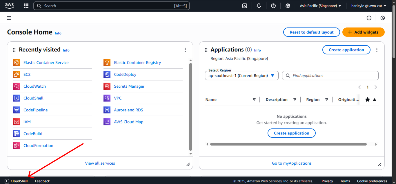Grab the Recently visited widget drag handle

tap(14, 50)
